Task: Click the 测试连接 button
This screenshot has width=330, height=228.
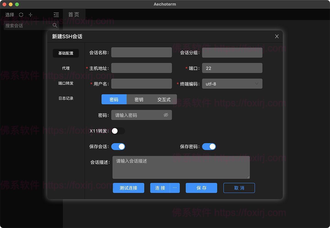Action: pos(128,188)
